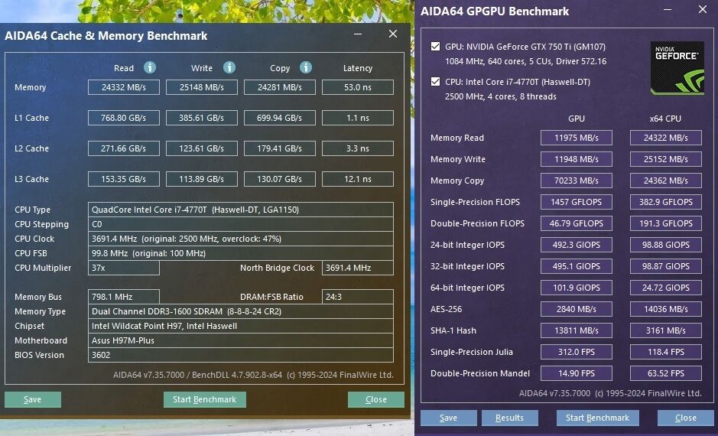Select GPU 32-bit Integer IOPS 495.1 GIOPS
The width and height of the screenshot is (718, 436).
point(576,266)
